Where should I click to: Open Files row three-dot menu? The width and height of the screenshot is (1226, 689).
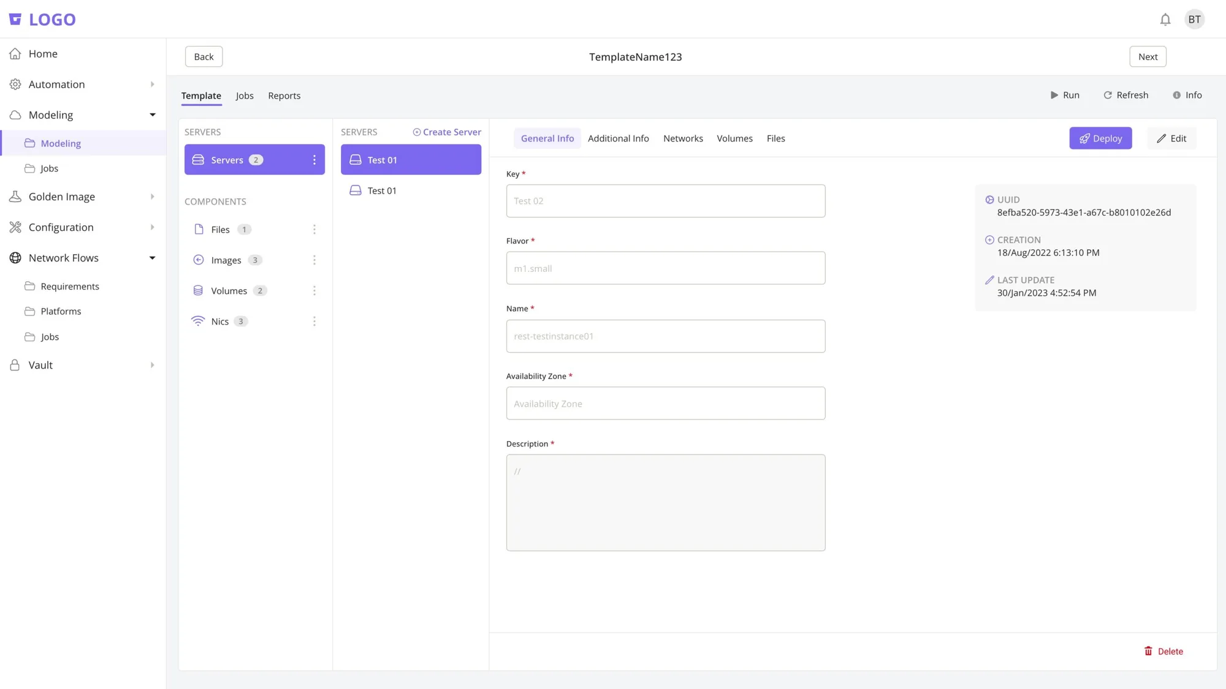tap(314, 229)
